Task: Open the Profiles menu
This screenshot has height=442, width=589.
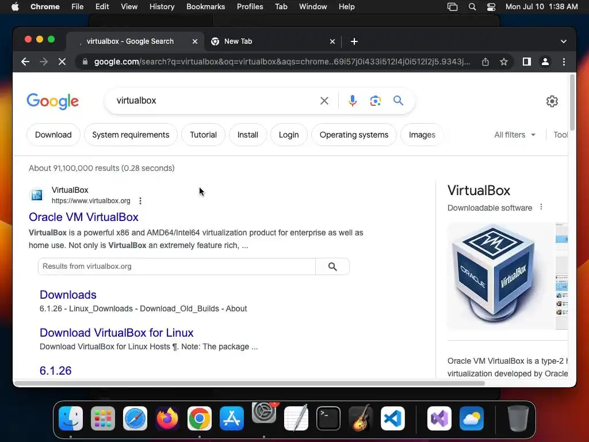Action: (250, 7)
